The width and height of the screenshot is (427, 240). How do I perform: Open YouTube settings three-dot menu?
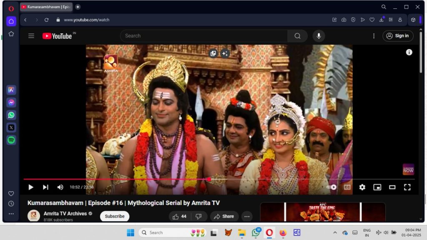(374, 36)
